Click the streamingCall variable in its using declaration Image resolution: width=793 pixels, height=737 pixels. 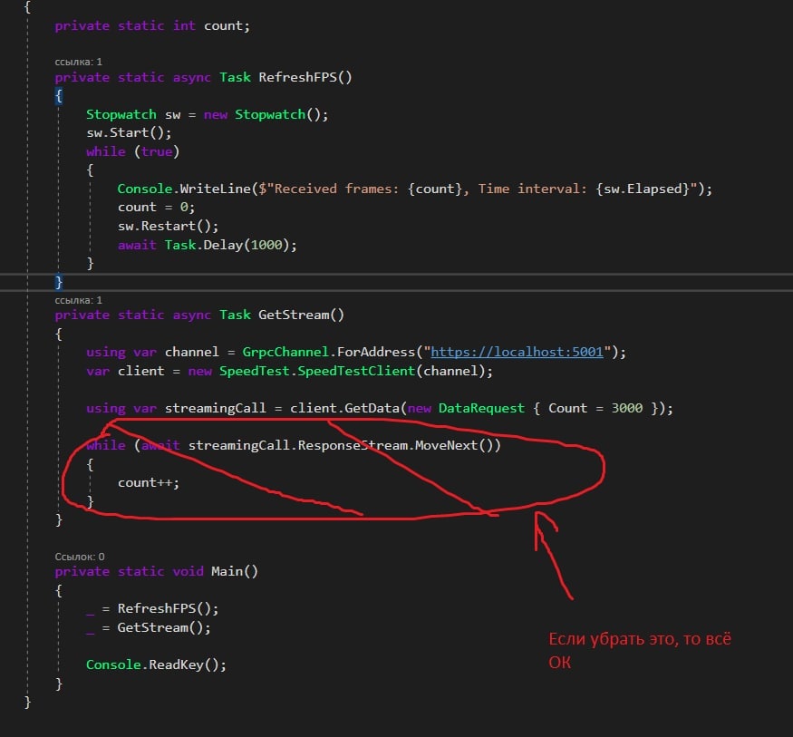coord(215,408)
